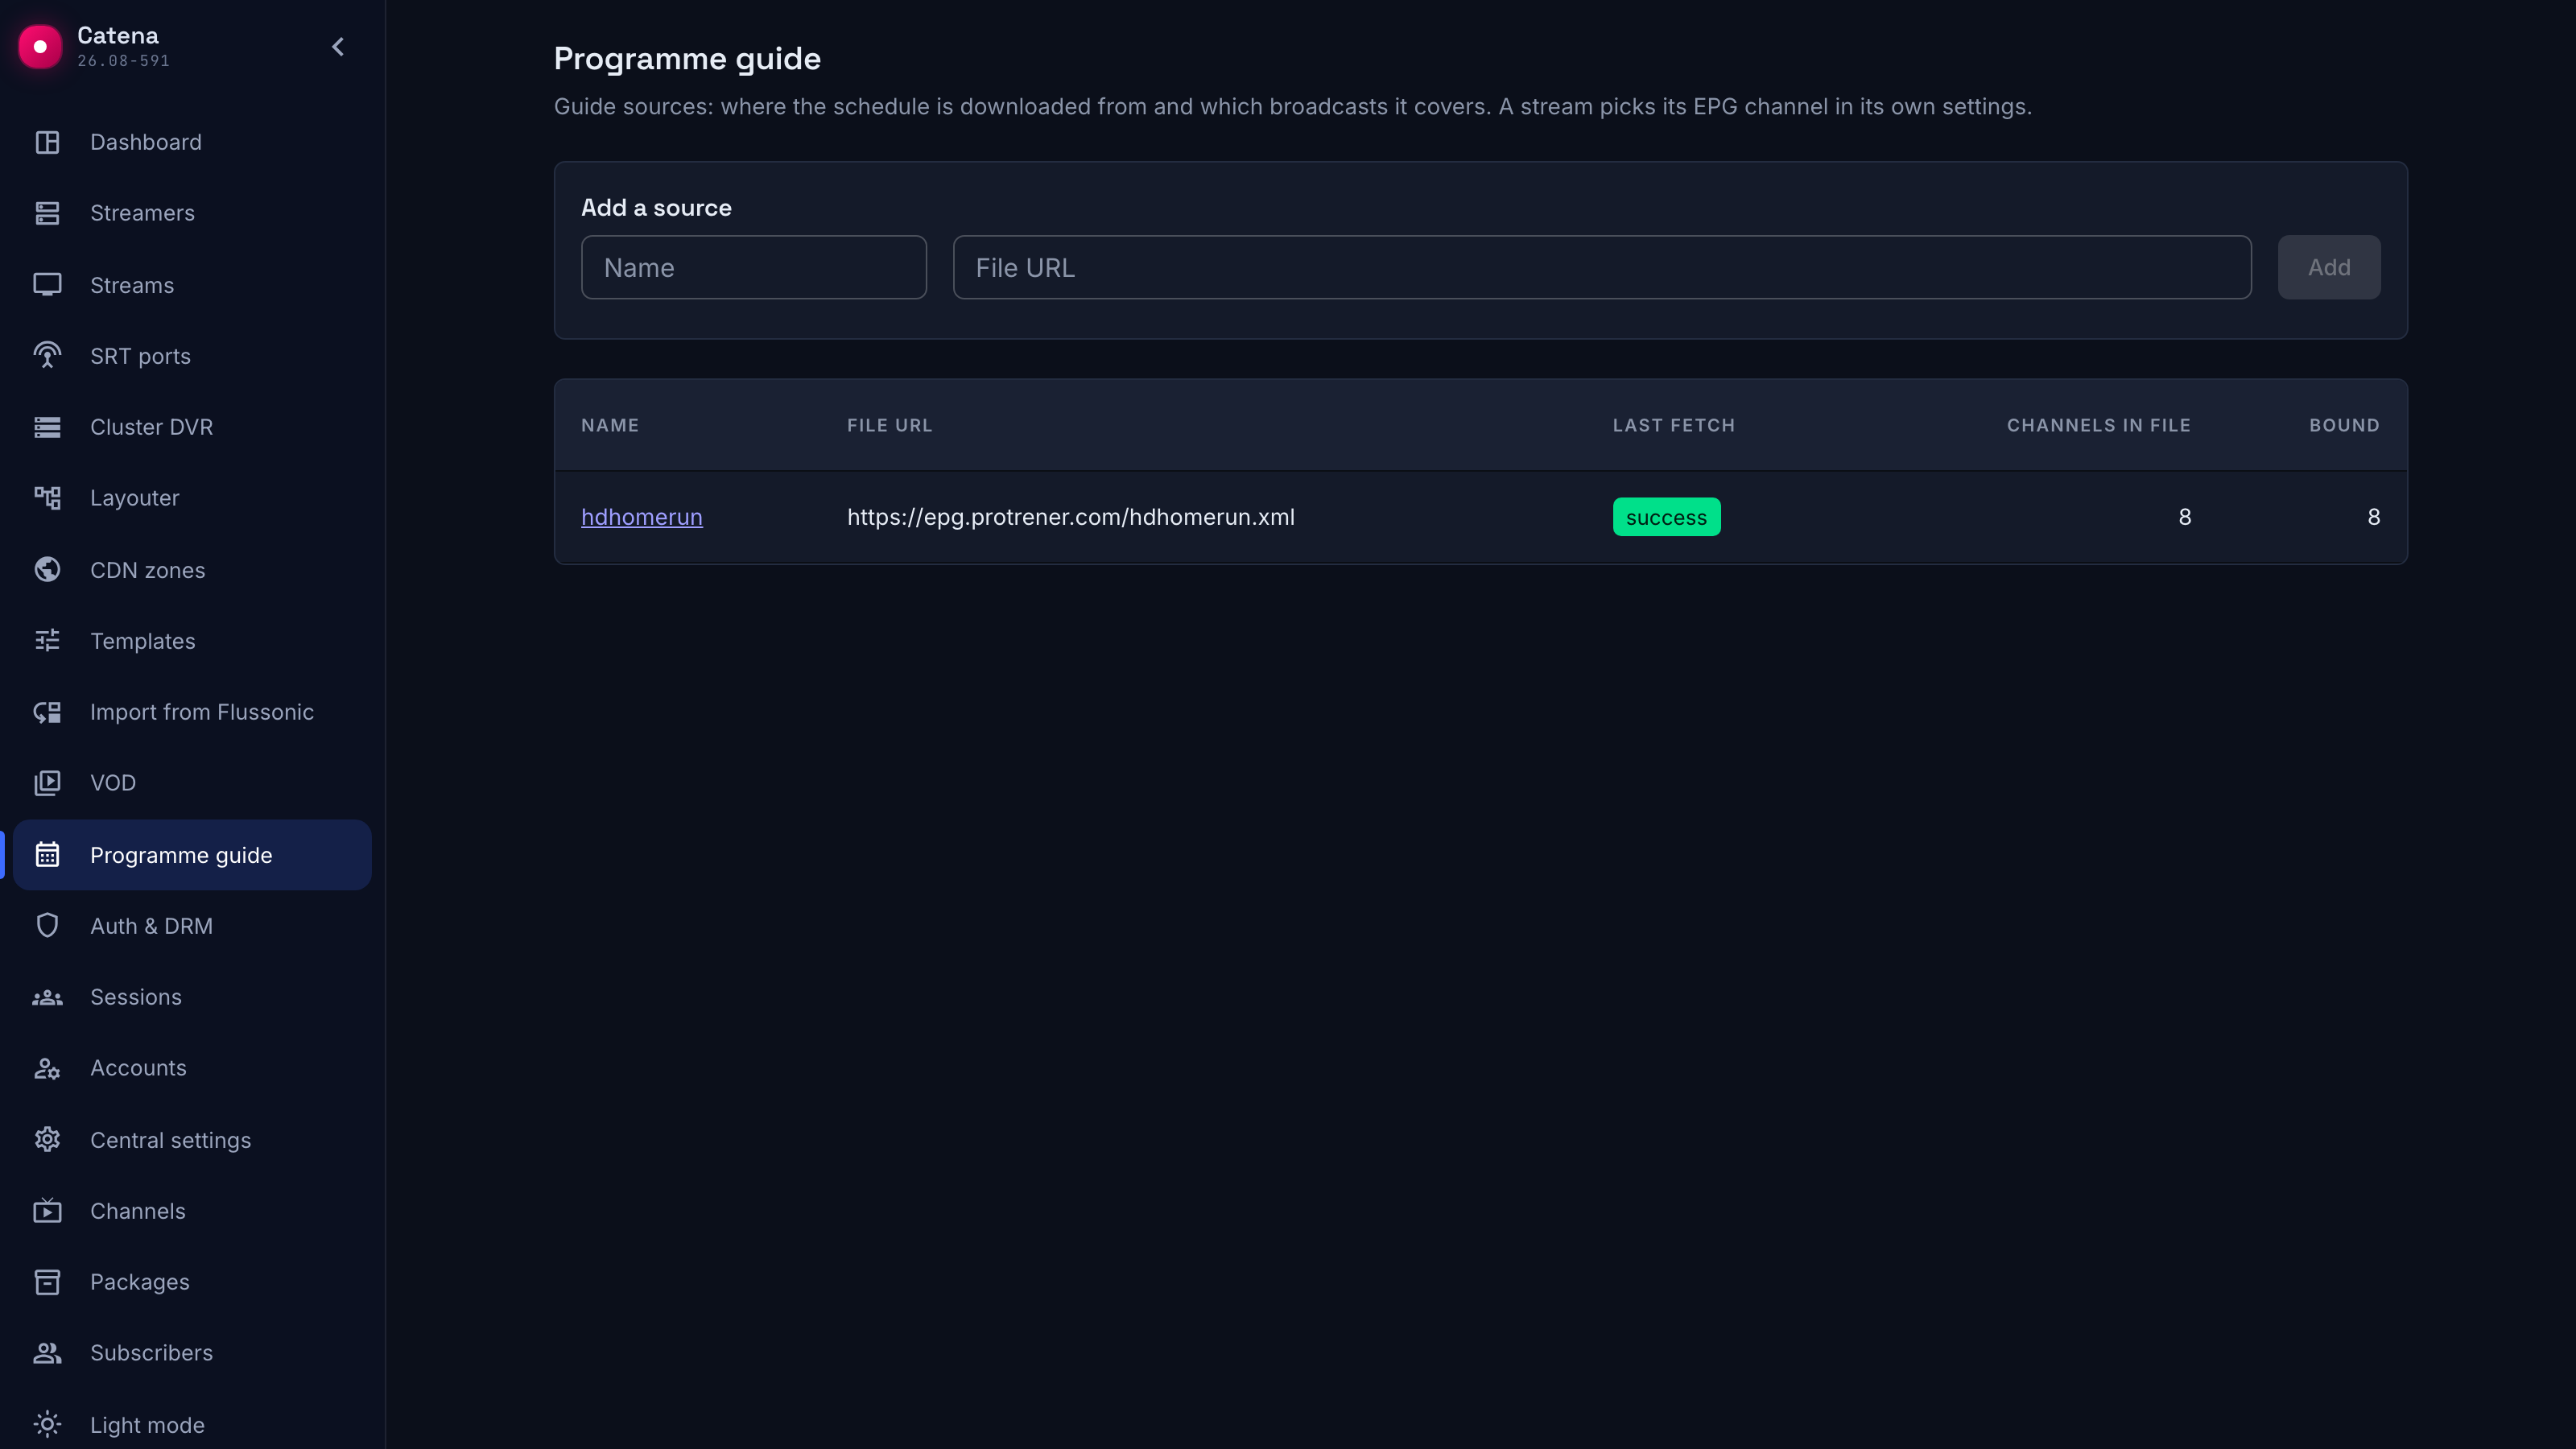Viewport: 2576px width, 1449px height.
Task: Click the Streams monitor icon
Action: point(47,285)
